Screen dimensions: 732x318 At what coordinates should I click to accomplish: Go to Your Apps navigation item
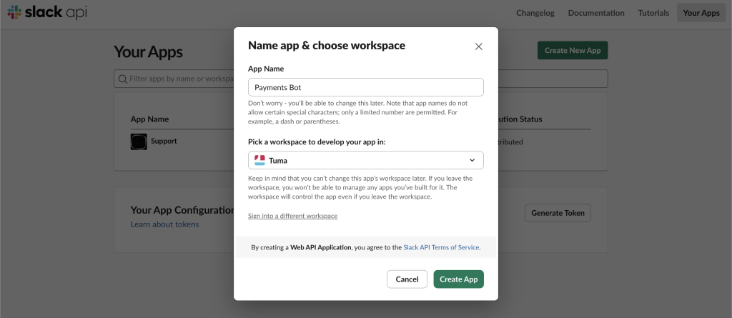tap(701, 13)
